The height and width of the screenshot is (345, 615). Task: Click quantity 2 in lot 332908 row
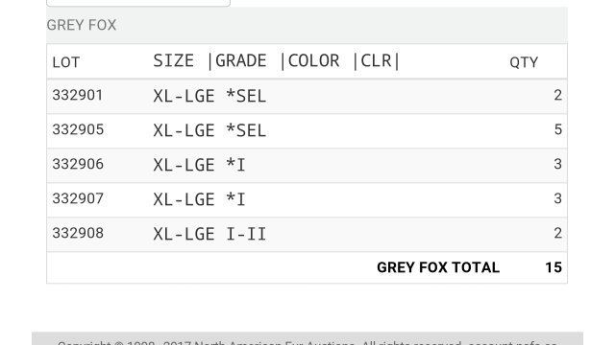point(557,233)
